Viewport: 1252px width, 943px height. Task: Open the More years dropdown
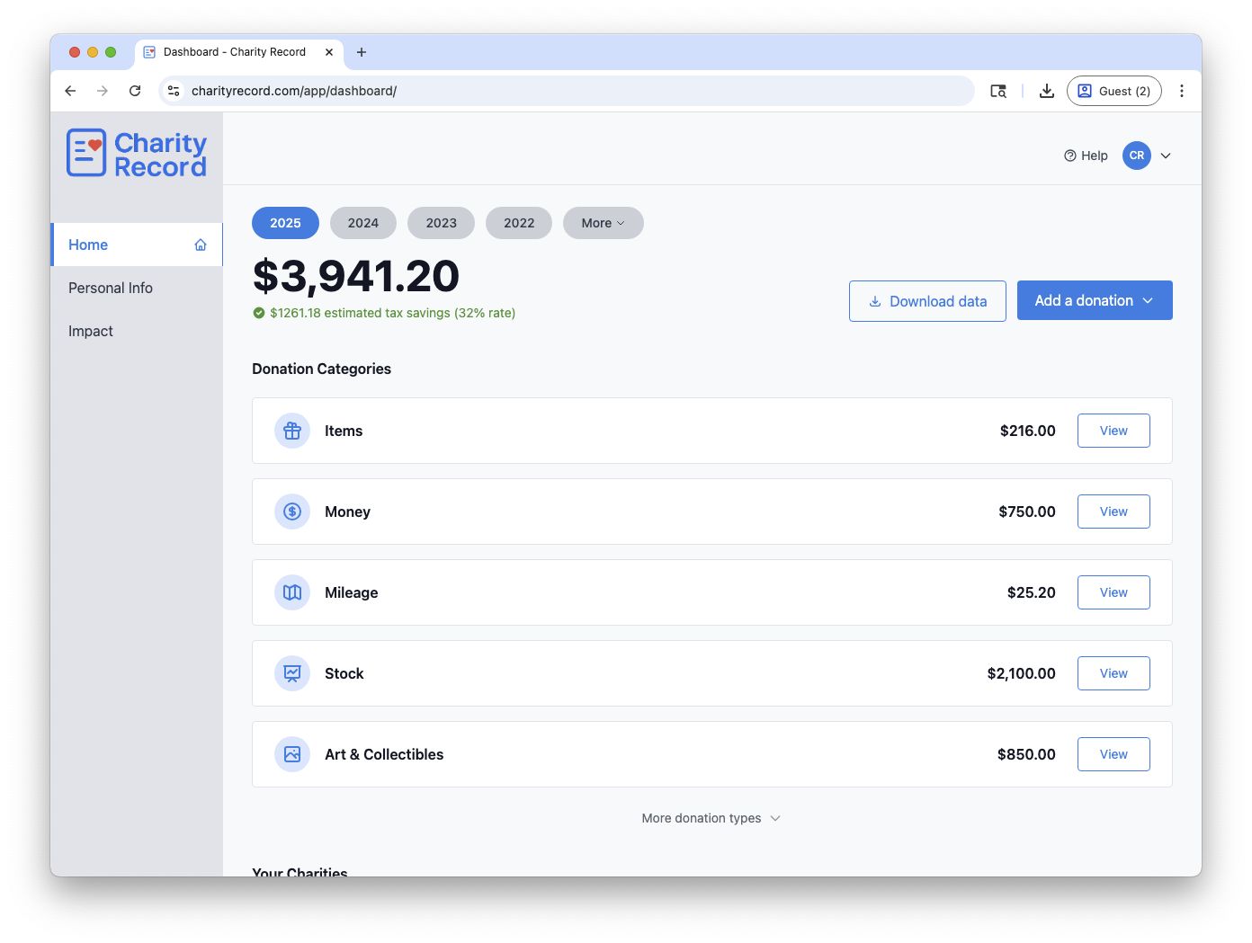pyautogui.click(x=603, y=223)
